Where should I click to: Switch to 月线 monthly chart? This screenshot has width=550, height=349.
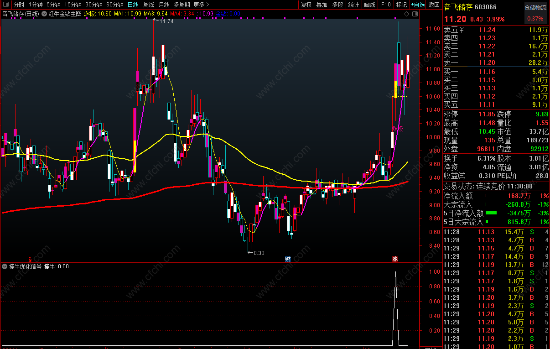[164, 5]
